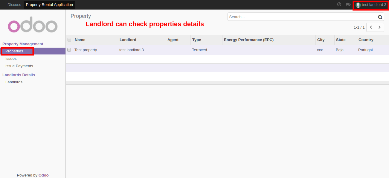Open the conversations chat icon
The image size is (389, 178).
point(348,4)
